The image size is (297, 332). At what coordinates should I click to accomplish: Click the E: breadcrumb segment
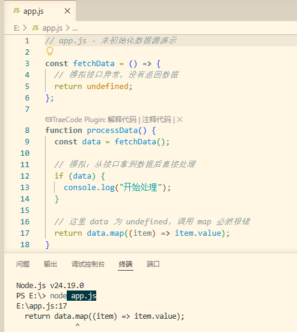17,28
